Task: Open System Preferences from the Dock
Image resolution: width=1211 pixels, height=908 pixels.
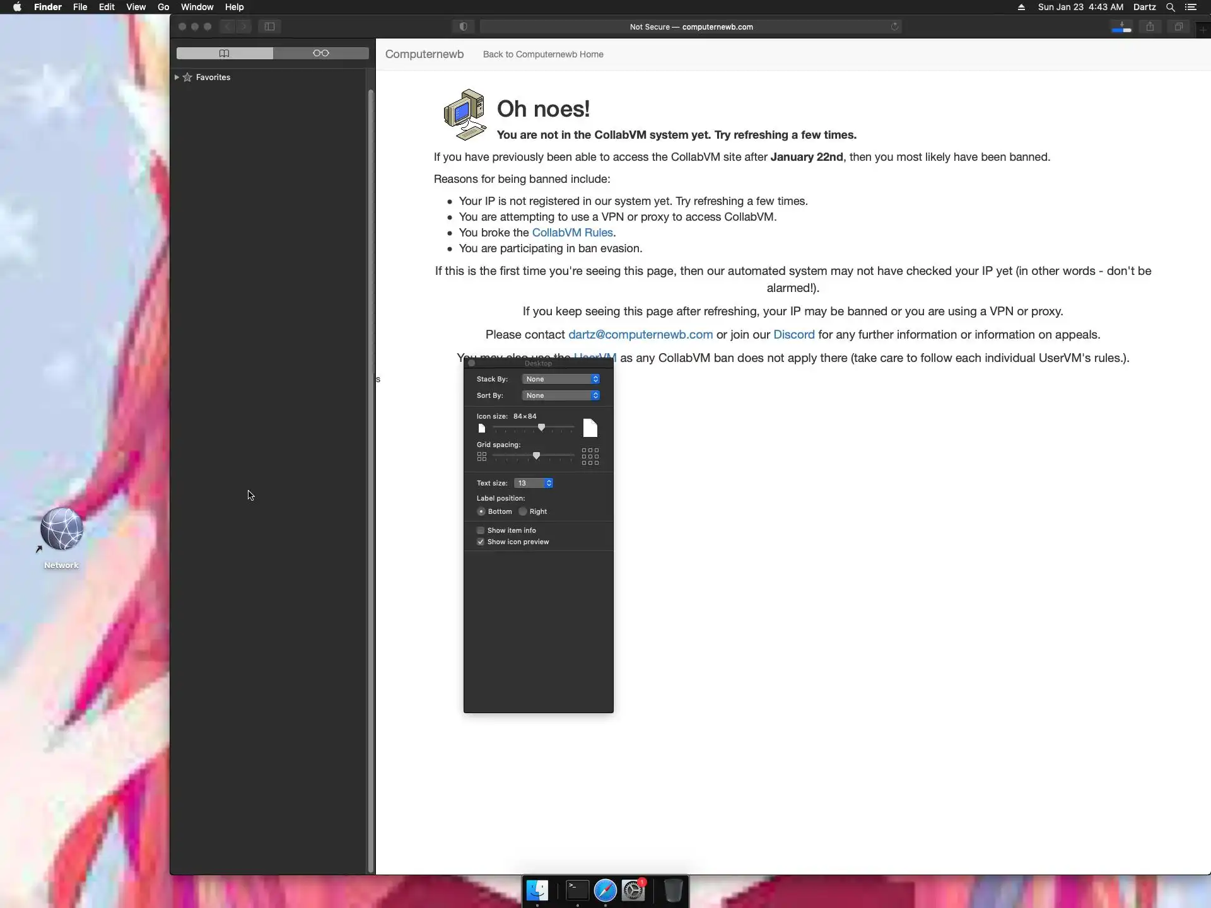Action: click(633, 890)
